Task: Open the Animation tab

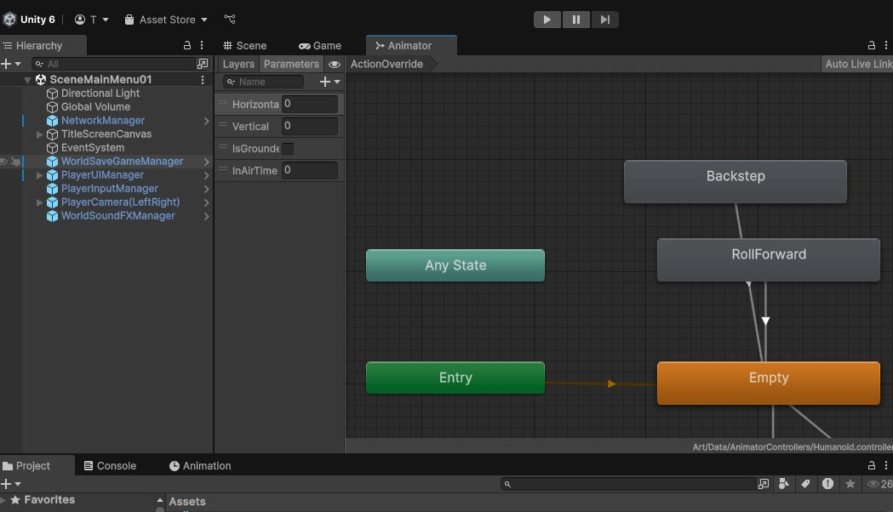Action: click(200, 466)
